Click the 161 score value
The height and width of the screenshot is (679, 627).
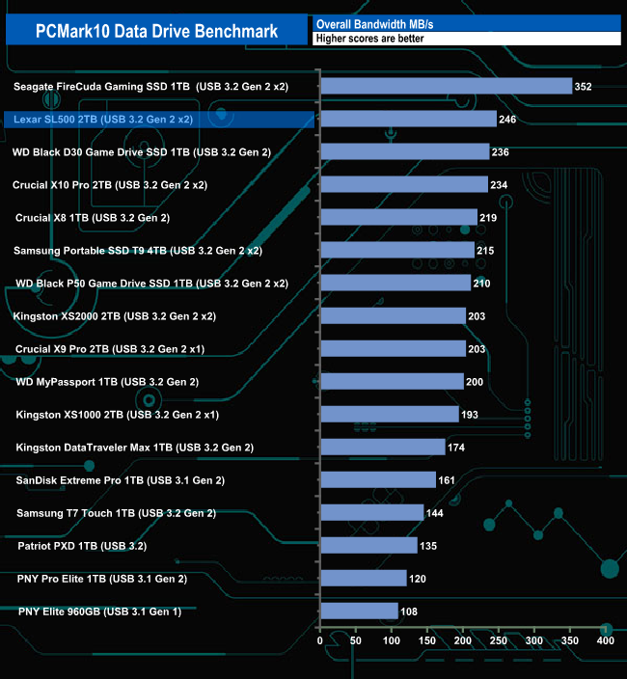tap(447, 480)
